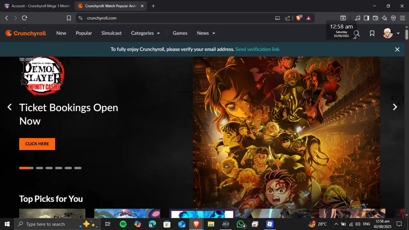Reload the current page
The image size is (409, 230).
pos(25,18)
